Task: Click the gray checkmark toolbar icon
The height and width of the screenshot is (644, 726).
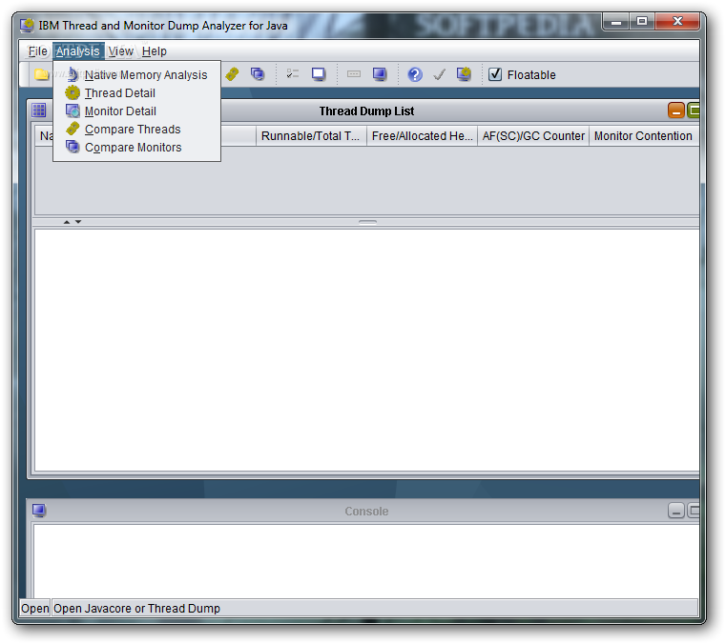Action: (x=439, y=74)
